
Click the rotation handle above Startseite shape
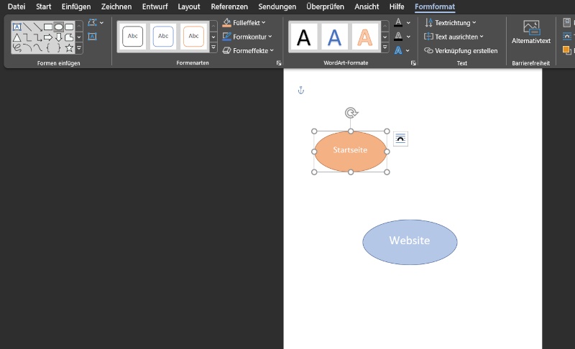coord(351,113)
